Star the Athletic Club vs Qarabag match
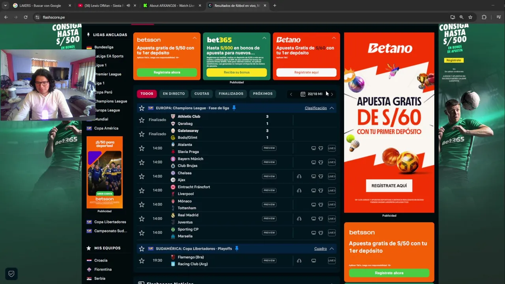 tap(142, 120)
